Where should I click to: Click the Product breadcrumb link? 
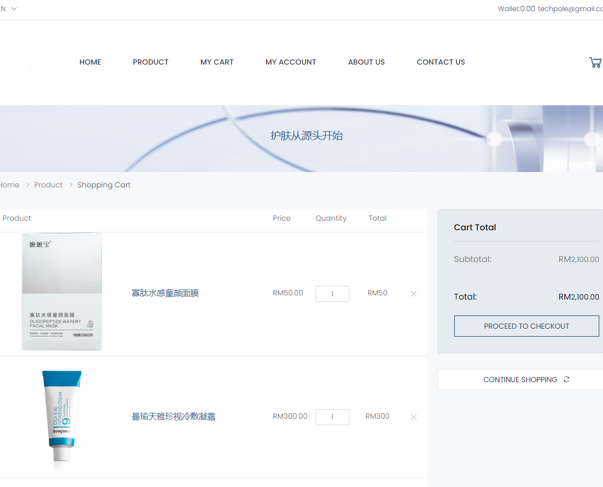(x=48, y=185)
